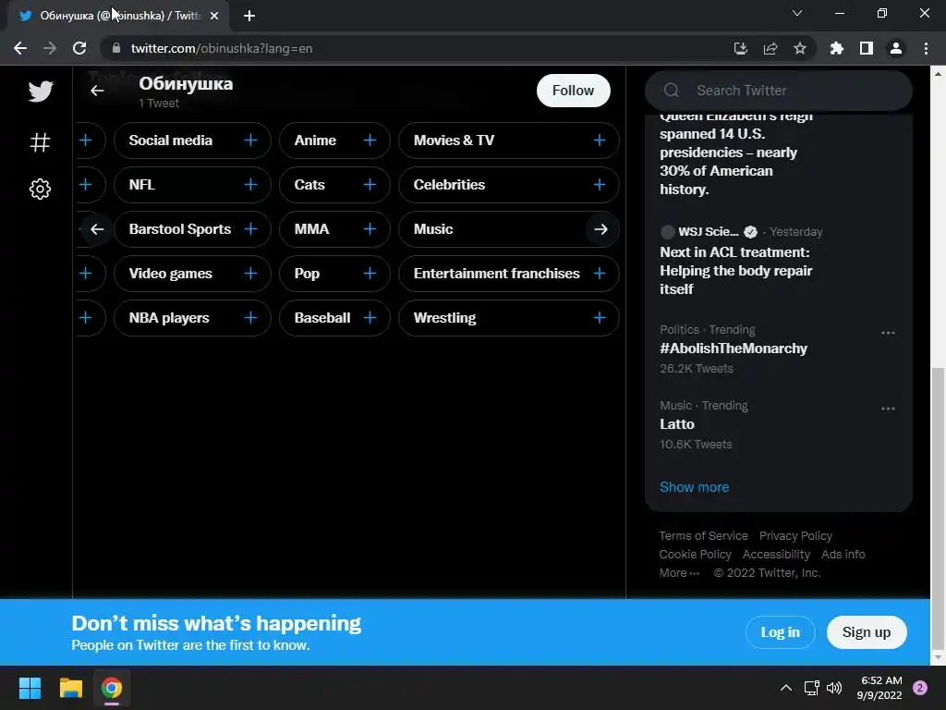946x710 pixels.
Task: Open the notification center badge
Action: [920, 688]
